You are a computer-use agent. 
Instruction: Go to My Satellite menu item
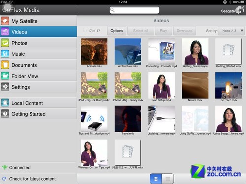(38, 21)
